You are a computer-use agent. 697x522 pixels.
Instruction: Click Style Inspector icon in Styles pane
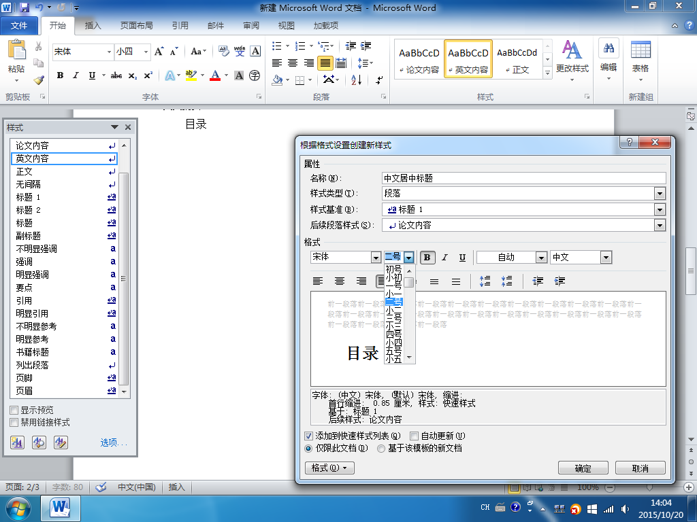point(39,442)
